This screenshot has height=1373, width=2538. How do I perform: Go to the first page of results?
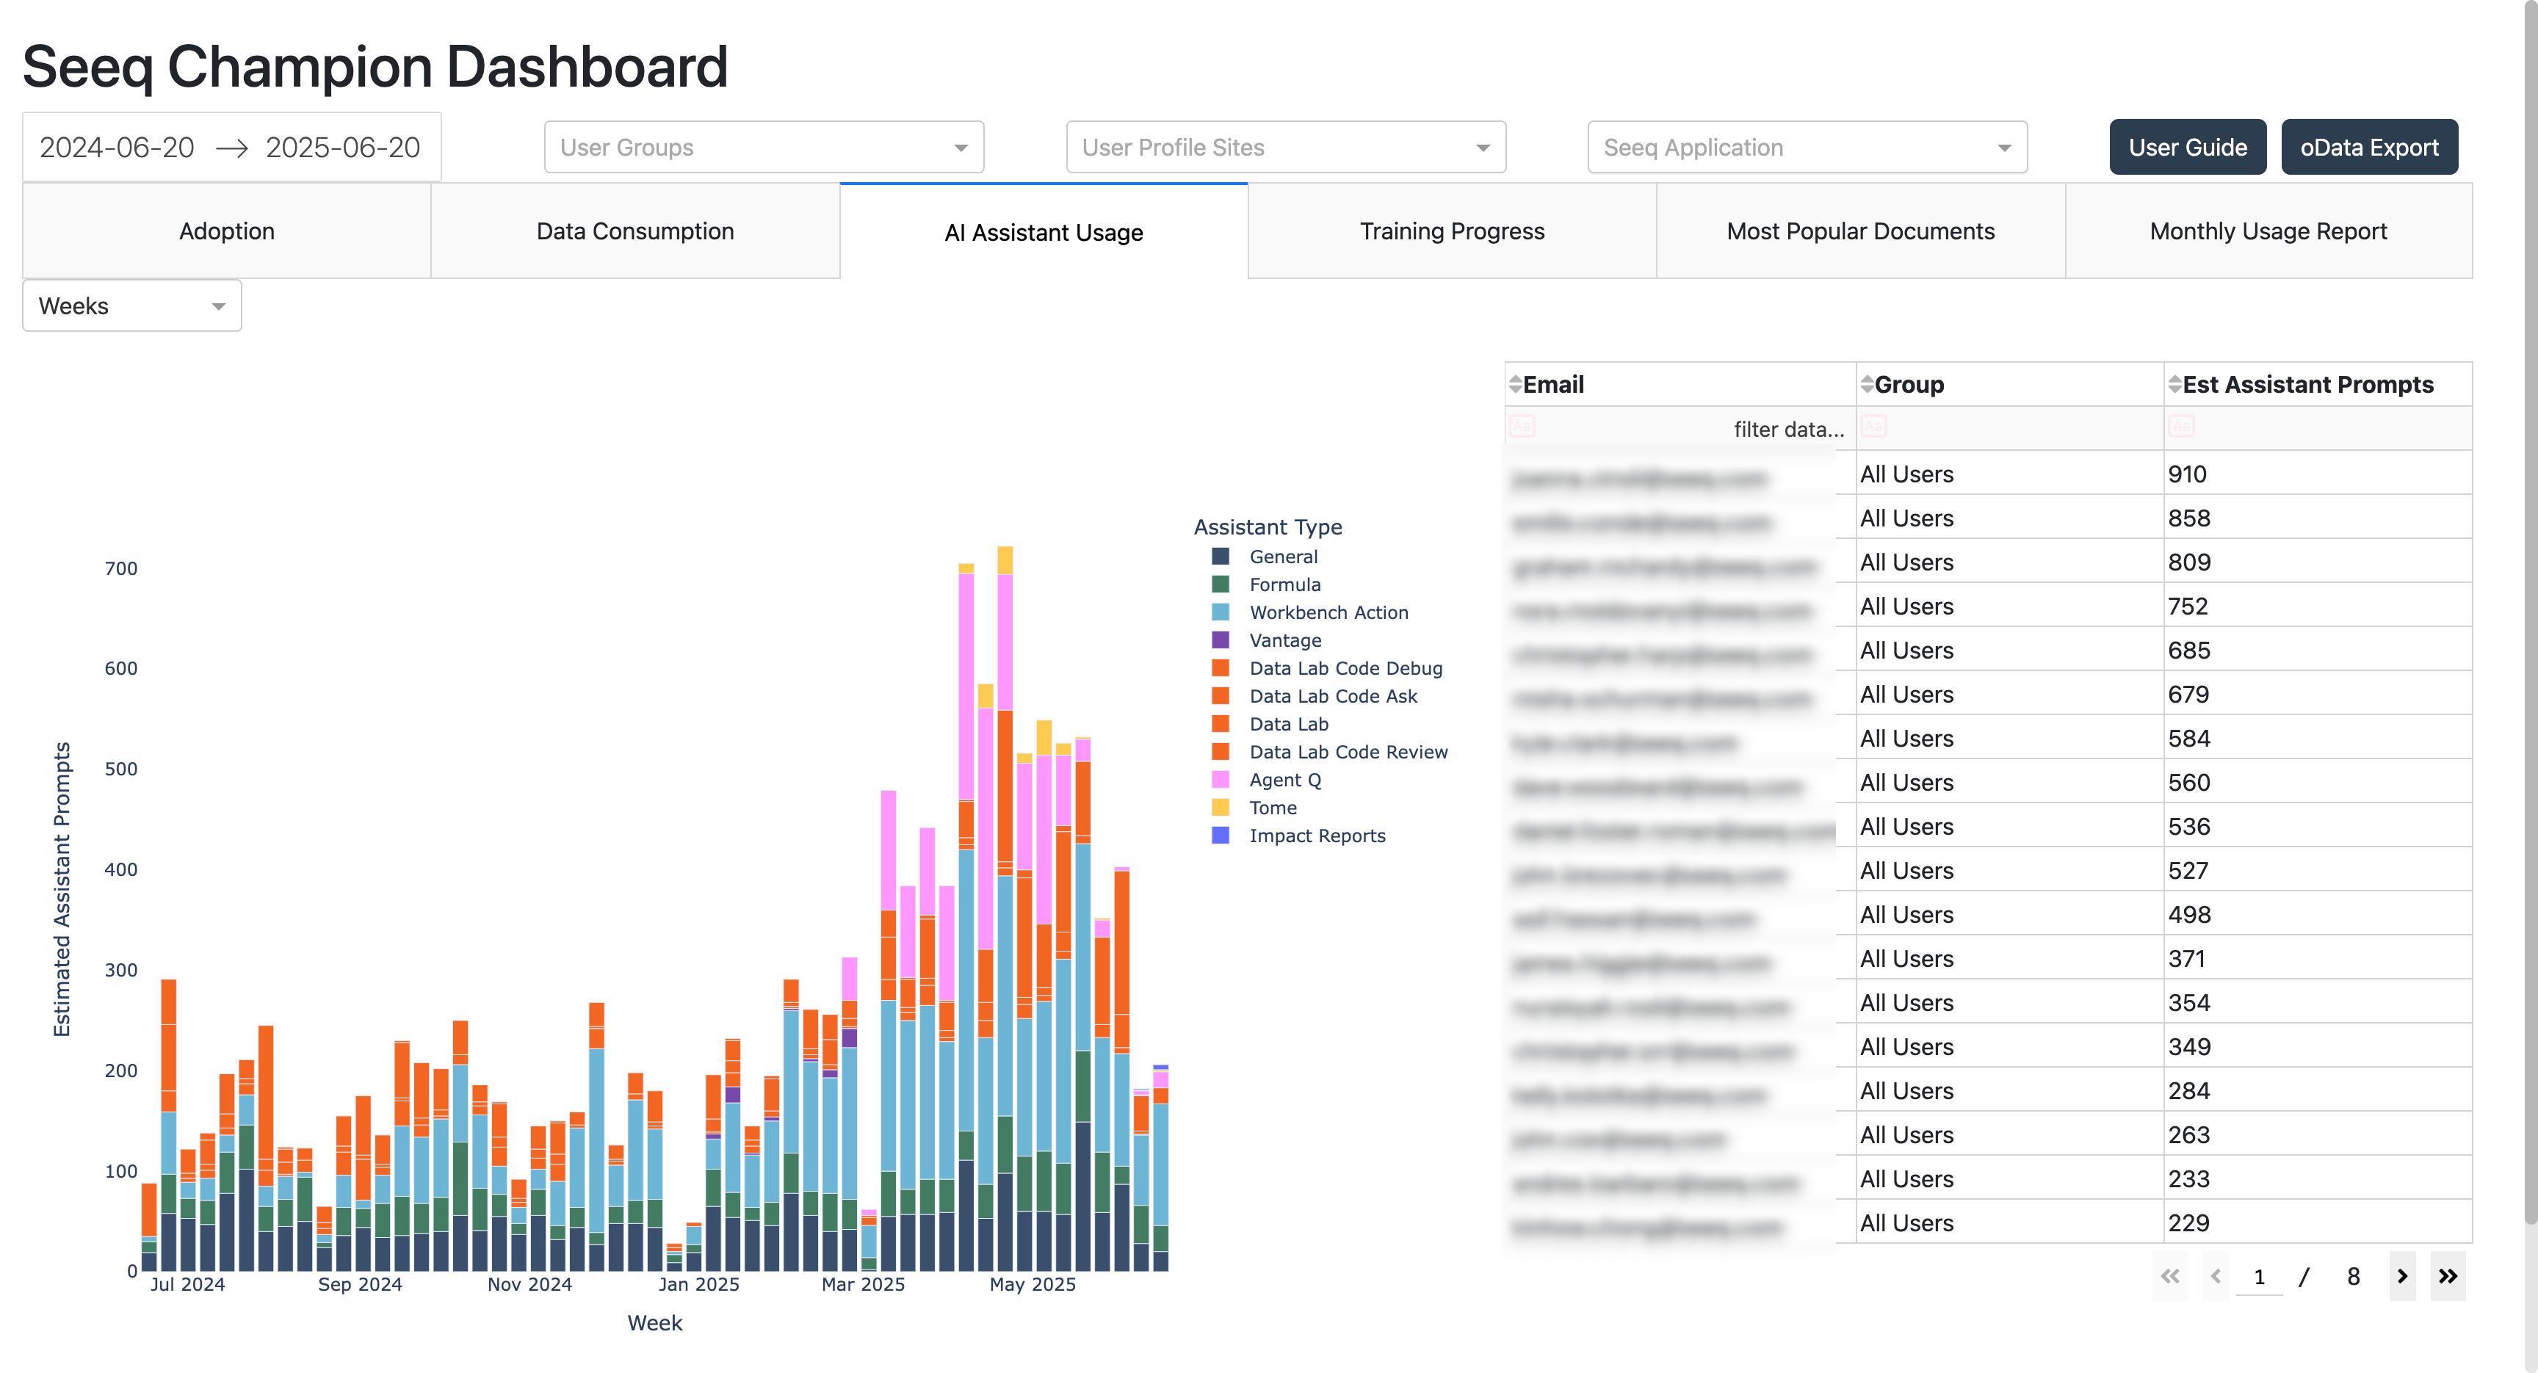(x=2169, y=1277)
